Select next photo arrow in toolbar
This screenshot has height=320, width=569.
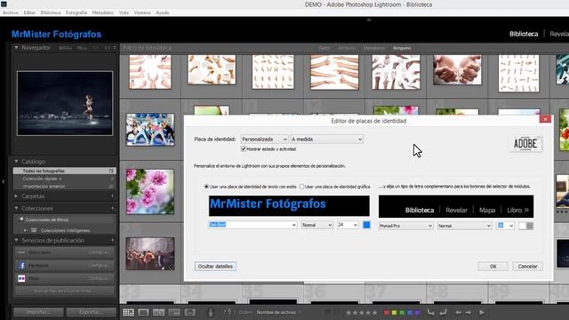(469, 312)
